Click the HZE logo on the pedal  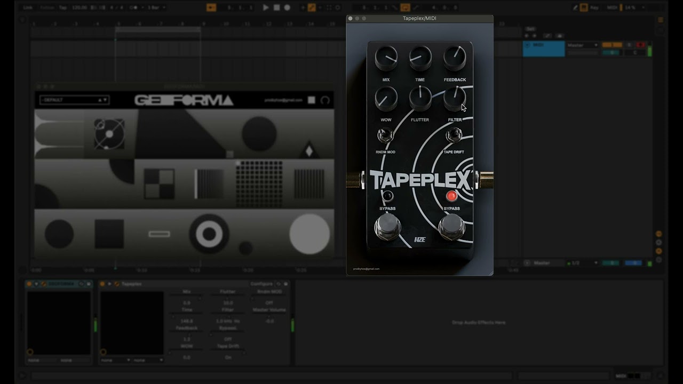click(420, 239)
